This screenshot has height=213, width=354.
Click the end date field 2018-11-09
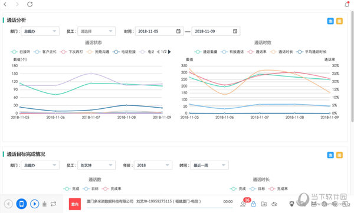[x=216, y=31]
